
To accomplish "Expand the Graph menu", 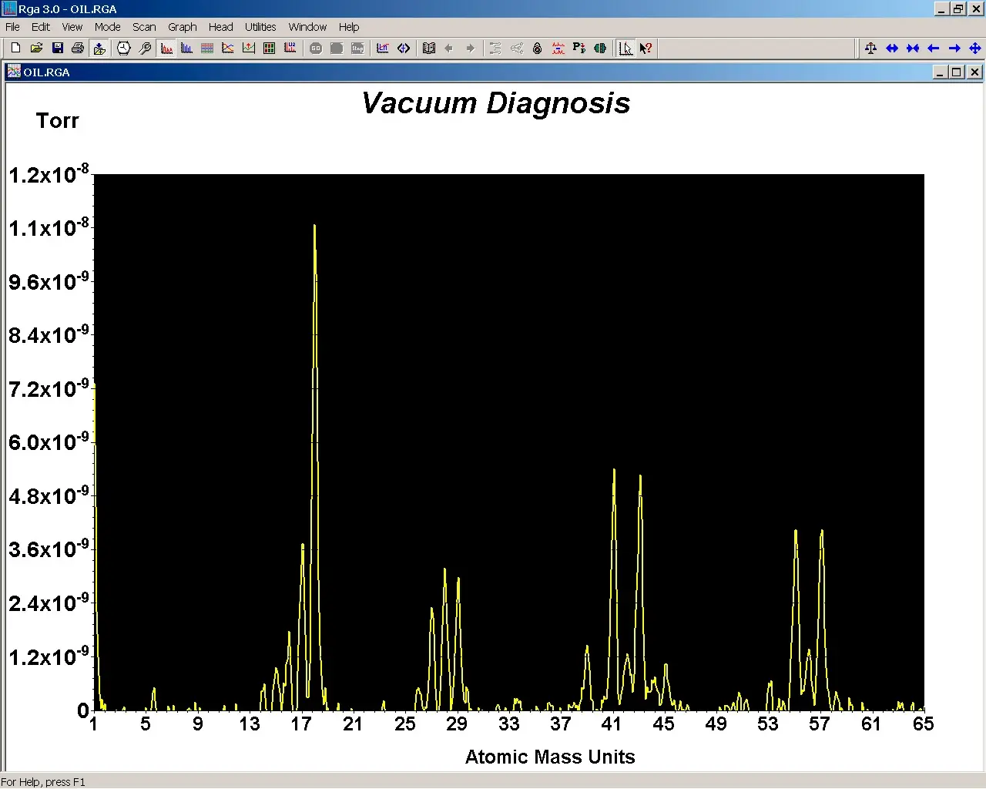I will [x=183, y=27].
